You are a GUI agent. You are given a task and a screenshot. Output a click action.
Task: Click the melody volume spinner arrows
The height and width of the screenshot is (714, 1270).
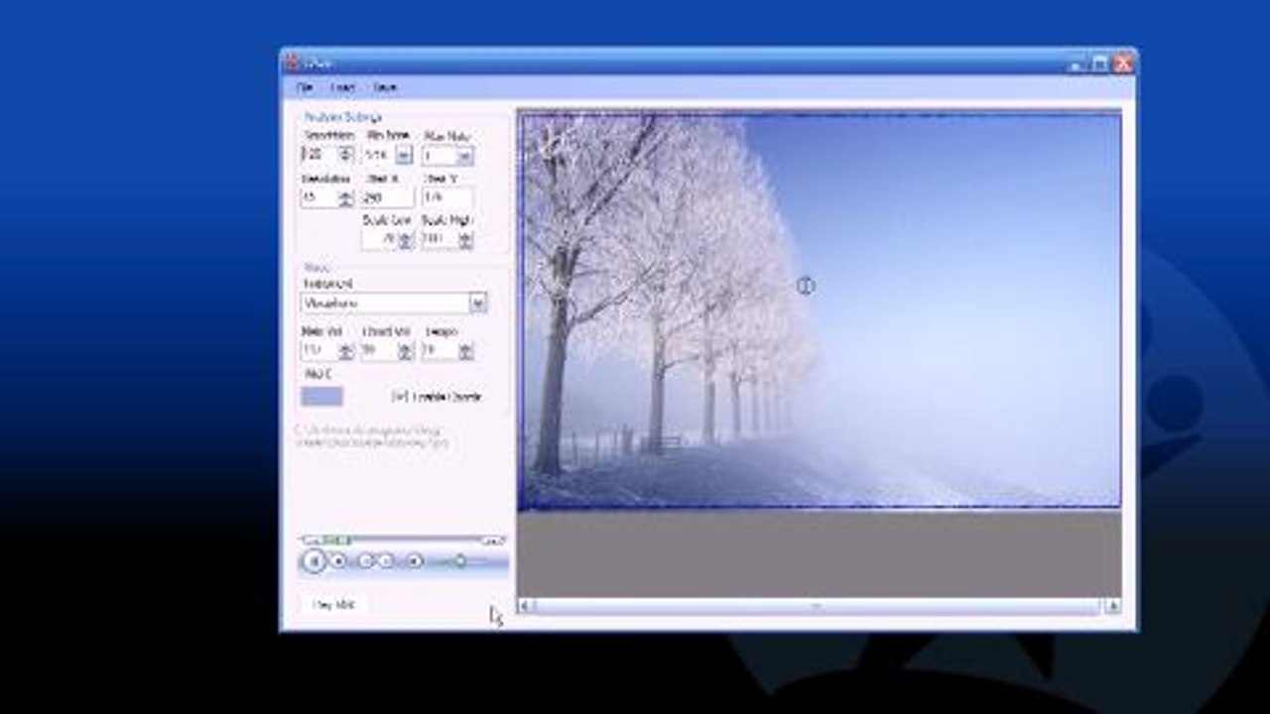345,351
